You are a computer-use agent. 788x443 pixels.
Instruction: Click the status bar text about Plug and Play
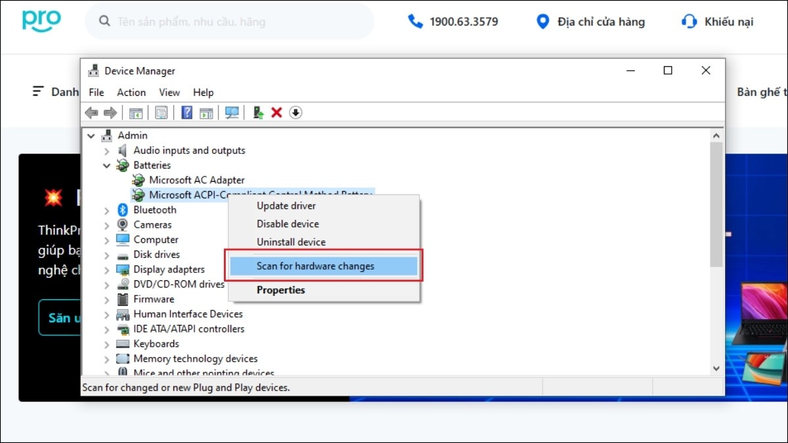tap(186, 388)
